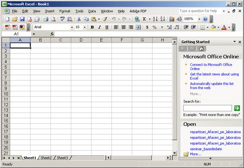This screenshot has width=244, height=168.
Task: Open the Borders dropdown arrow
Action: coord(208,28)
